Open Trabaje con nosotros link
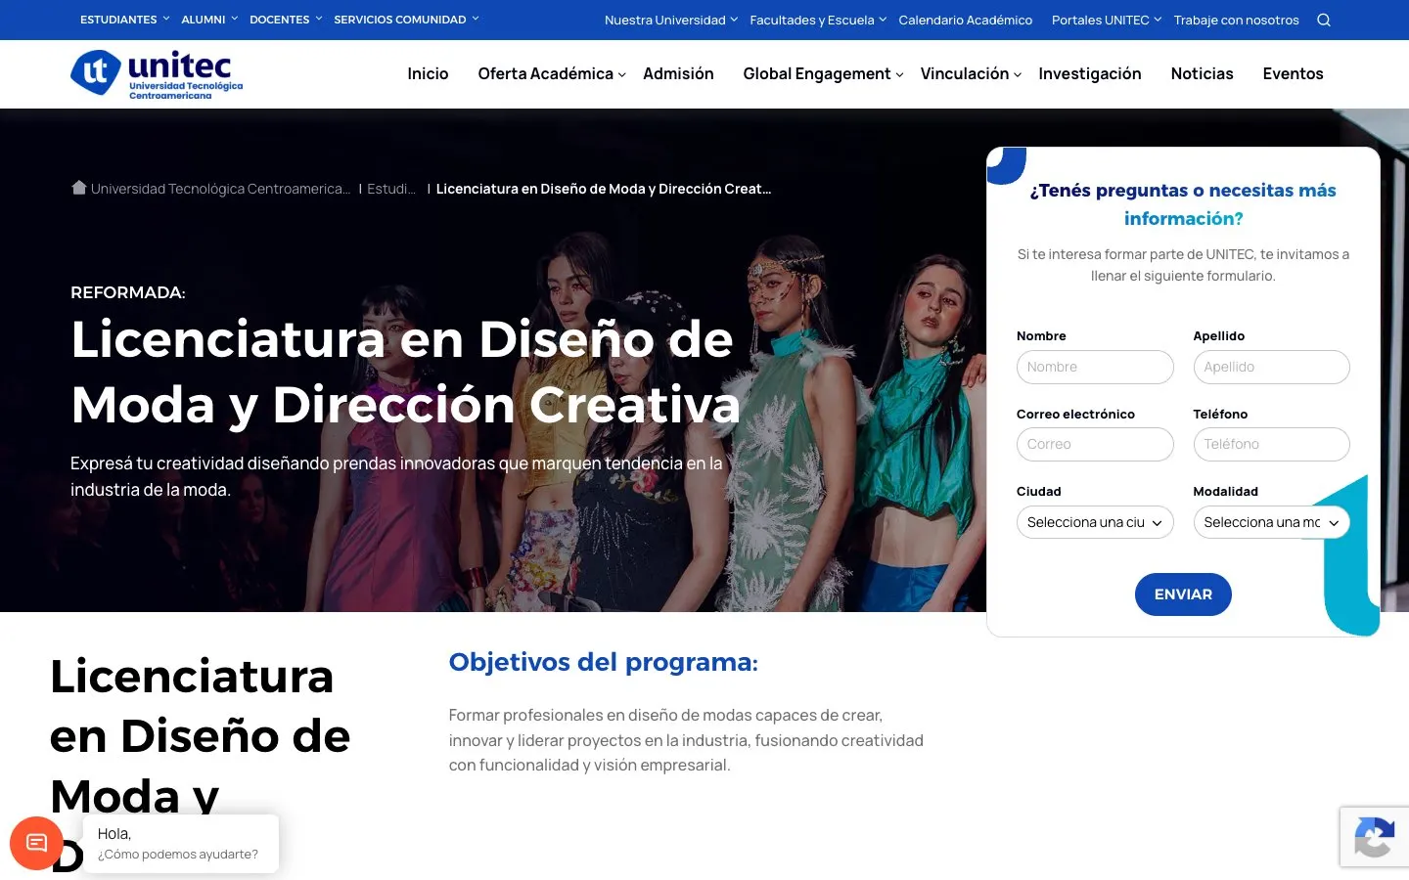The width and height of the screenshot is (1409, 880). click(1236, 20)
